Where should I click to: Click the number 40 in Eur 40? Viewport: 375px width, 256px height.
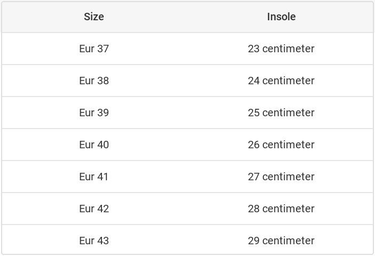[x=103, y=145]
